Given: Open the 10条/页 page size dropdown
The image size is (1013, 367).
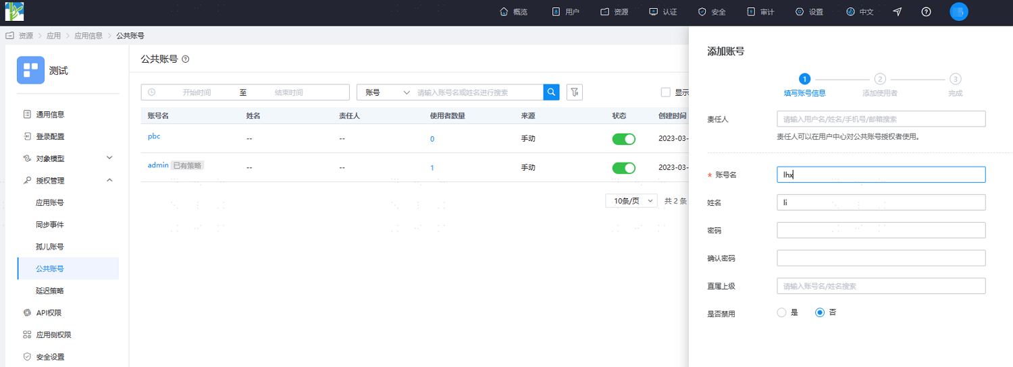Looking at the screenshot, I should click(631, 201).
